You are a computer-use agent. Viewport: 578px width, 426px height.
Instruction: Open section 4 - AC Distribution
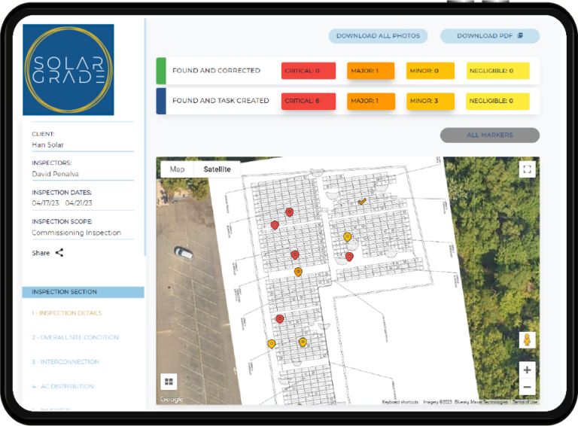(x=62, y=386)
